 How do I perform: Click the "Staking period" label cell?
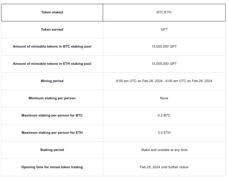(x=52, y=150)
